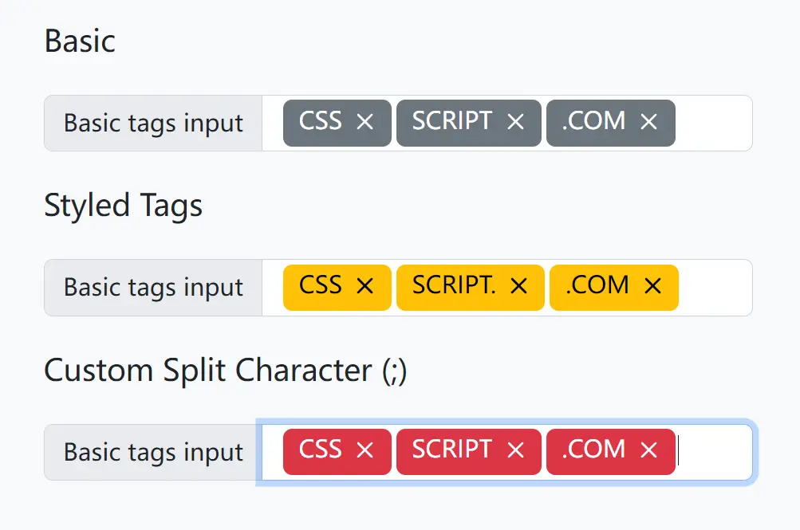Click the Basic tags input label in Basic section
Image resolution: width=800 pixels, height=530 pixels.
(x=152, y=122)
